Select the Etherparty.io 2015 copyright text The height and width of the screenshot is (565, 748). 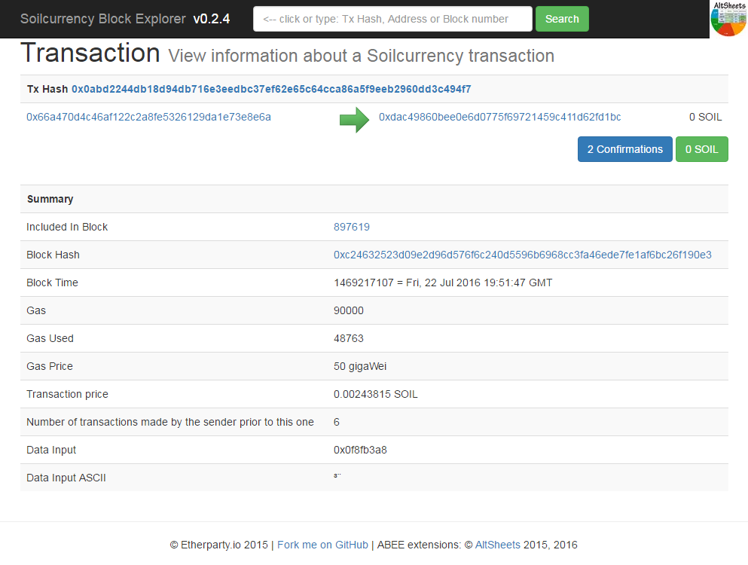click(x=219, y=545)
